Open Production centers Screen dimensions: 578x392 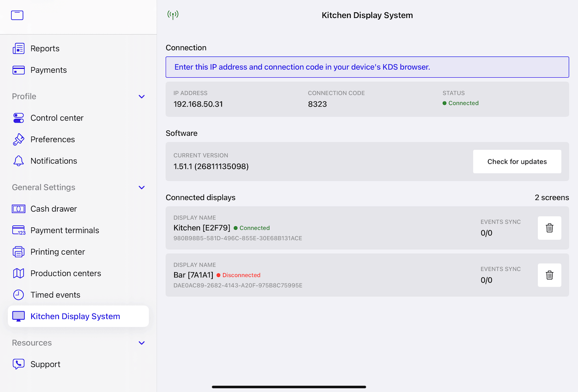click(x=78, y=273)
